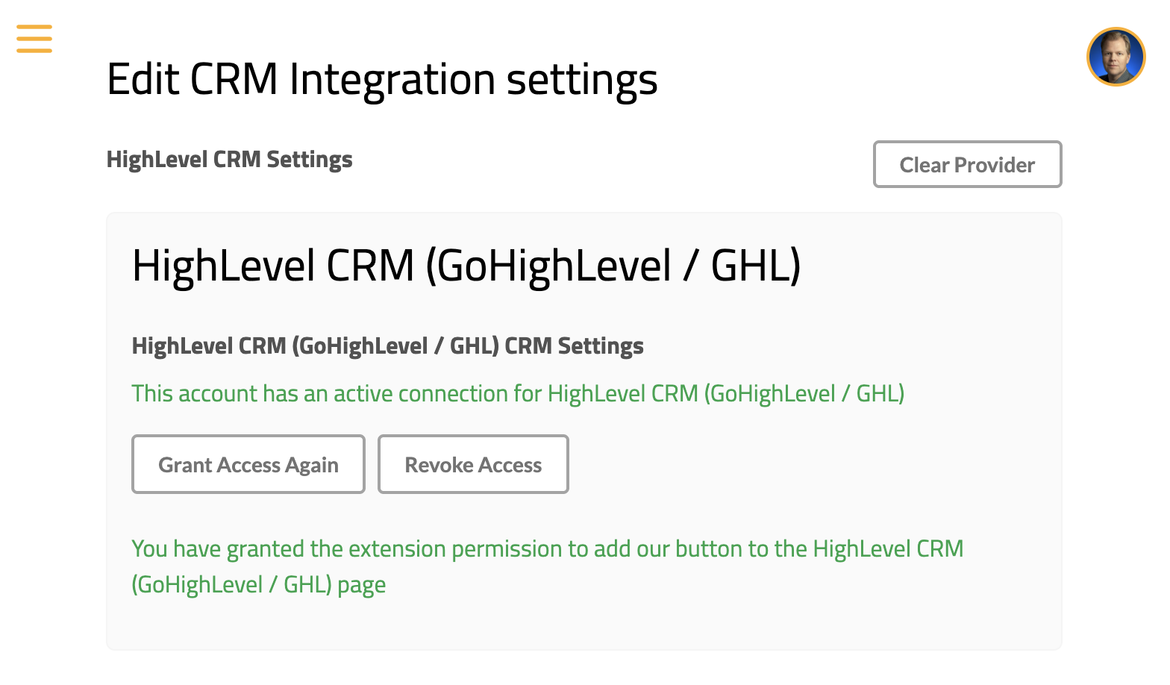Click the green active connection message
The width and height of the screenshot is (1170, 685).
point(518,393)
